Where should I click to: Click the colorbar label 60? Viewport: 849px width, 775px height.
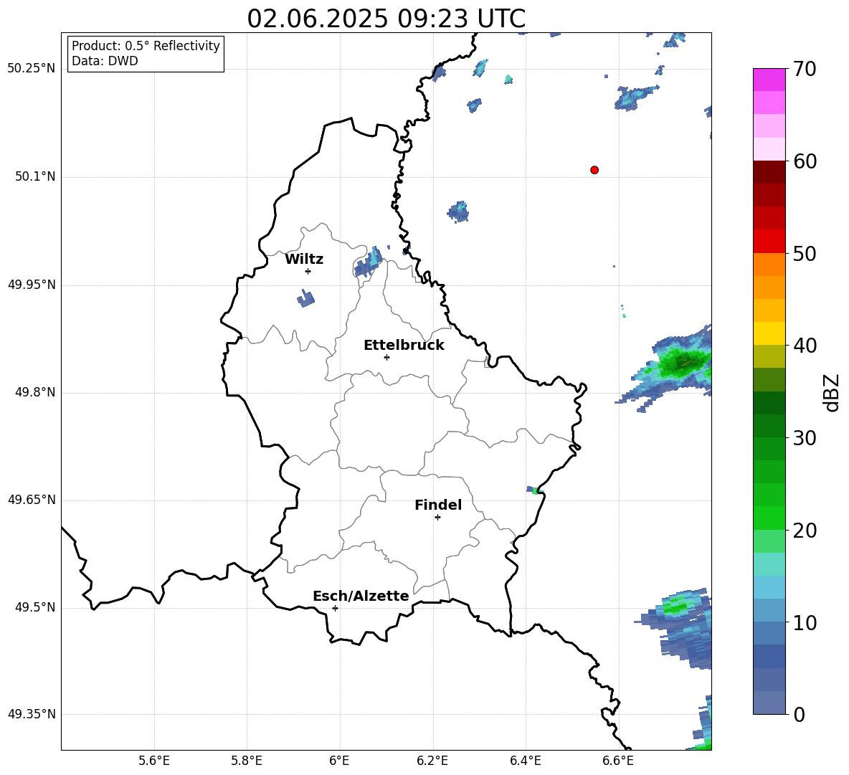[805, 161]
